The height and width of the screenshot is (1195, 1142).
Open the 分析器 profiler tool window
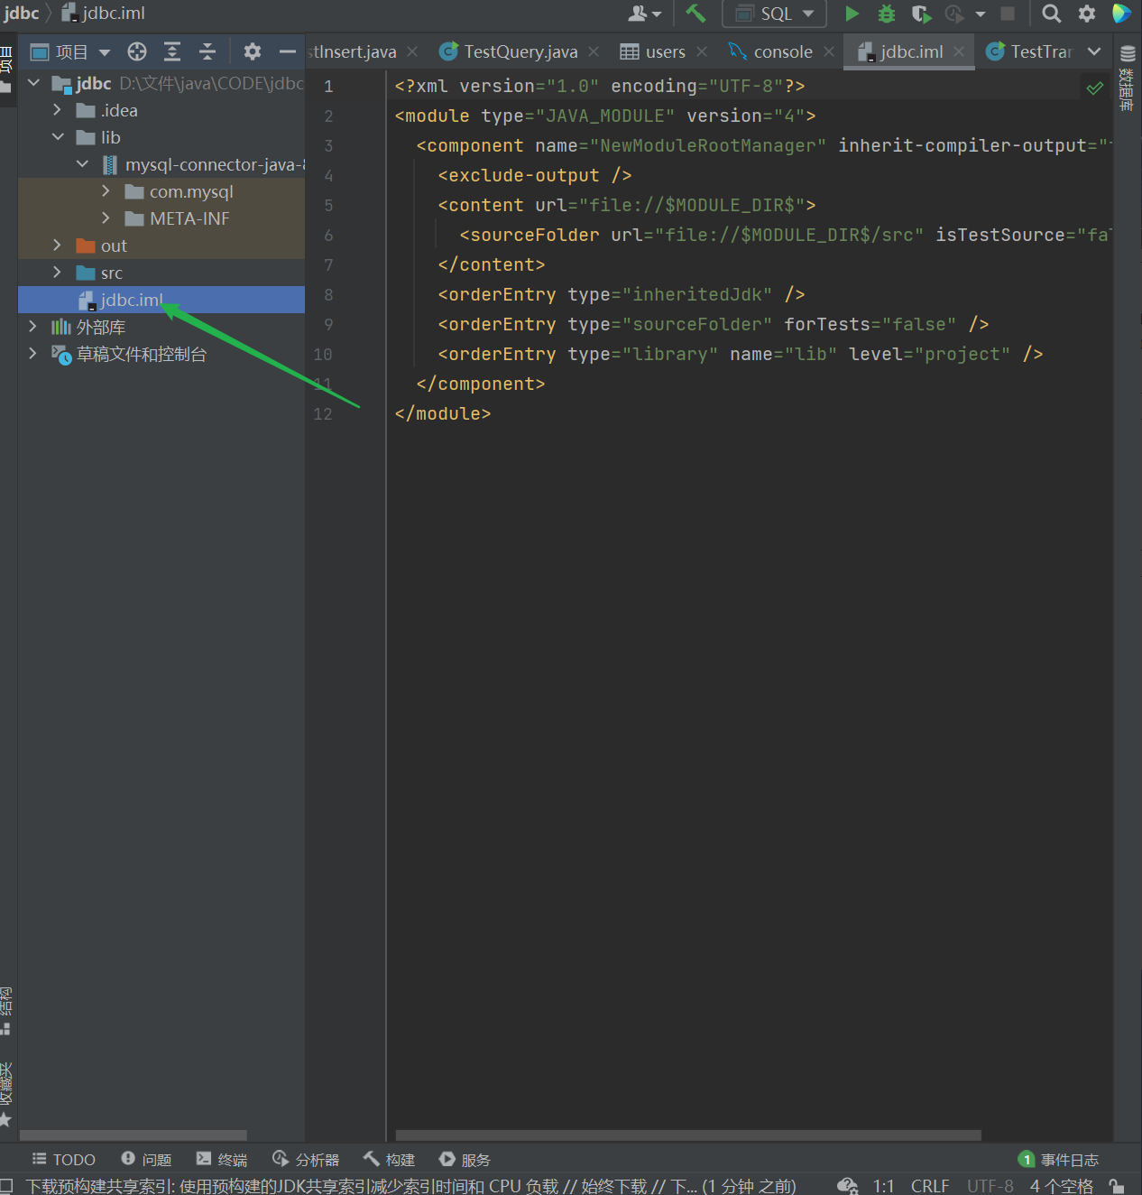point(306,1160)
